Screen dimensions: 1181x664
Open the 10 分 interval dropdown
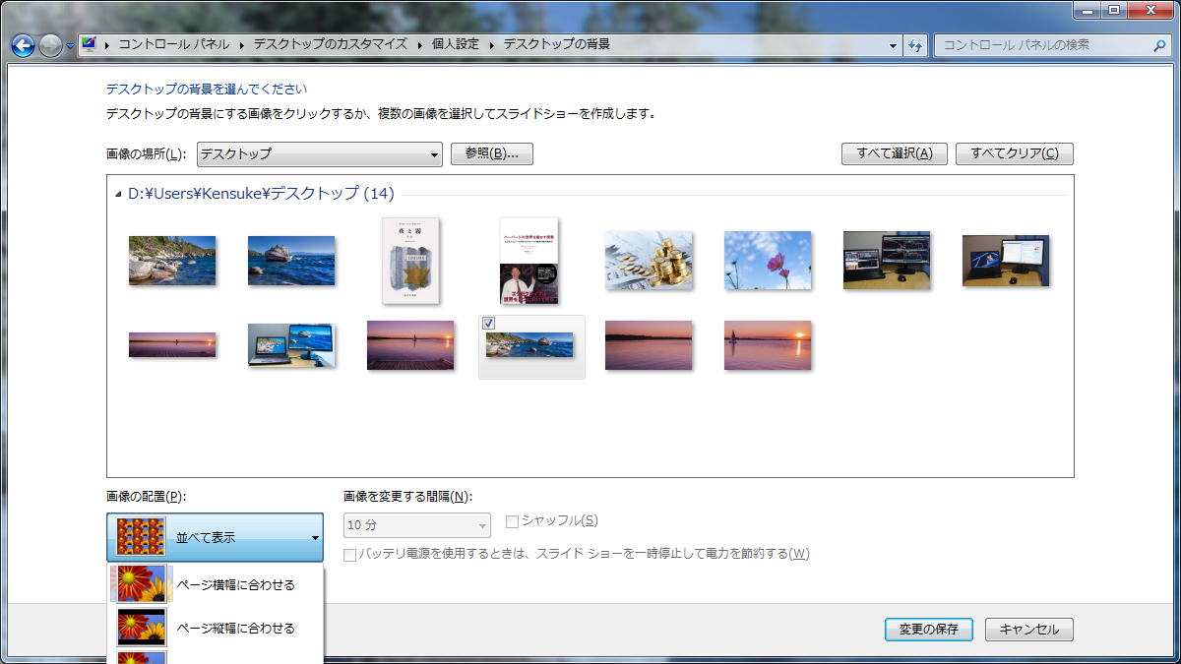tap(416, 525)
